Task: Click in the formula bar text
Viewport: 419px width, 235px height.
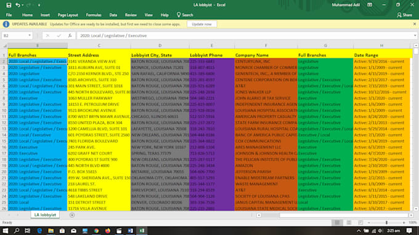Action: tap(244, 36)
